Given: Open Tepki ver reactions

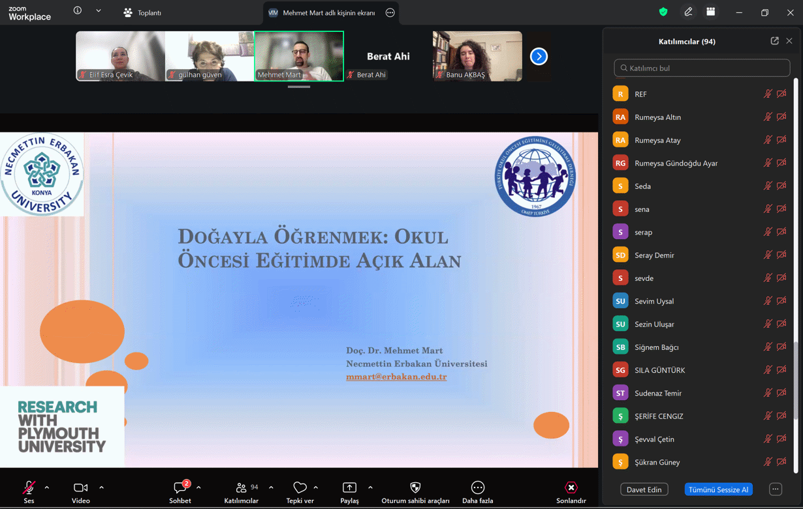Looking at the screenshot, I should pos(300,488).
